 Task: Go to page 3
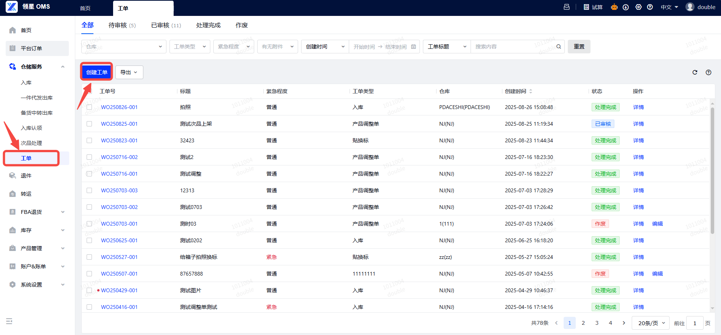(x=597, y=323)
